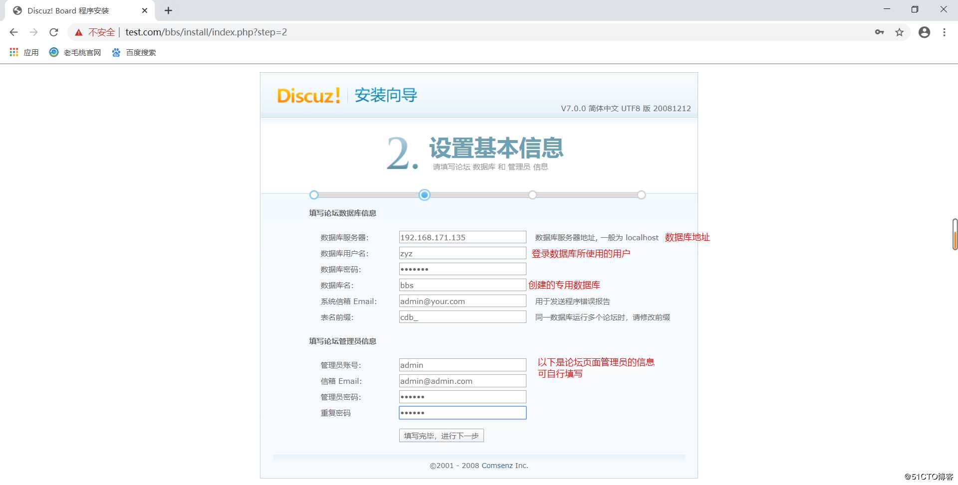Close the Discuz! Board tab
Viewport: 958px width, 485px height.
(x=145, y=10)
